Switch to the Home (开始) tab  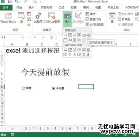click(19, 7)
